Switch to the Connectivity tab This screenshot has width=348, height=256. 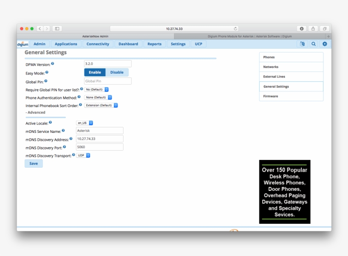[98, 44]
